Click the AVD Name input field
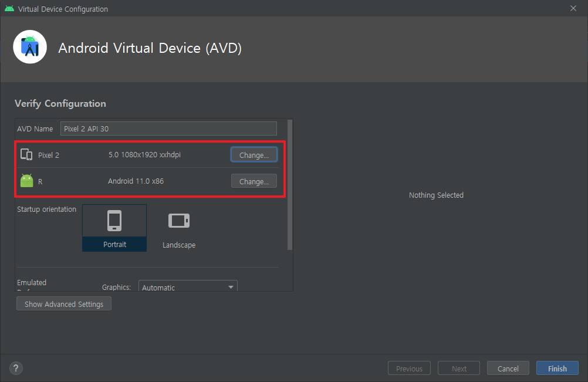 [168, 129]
